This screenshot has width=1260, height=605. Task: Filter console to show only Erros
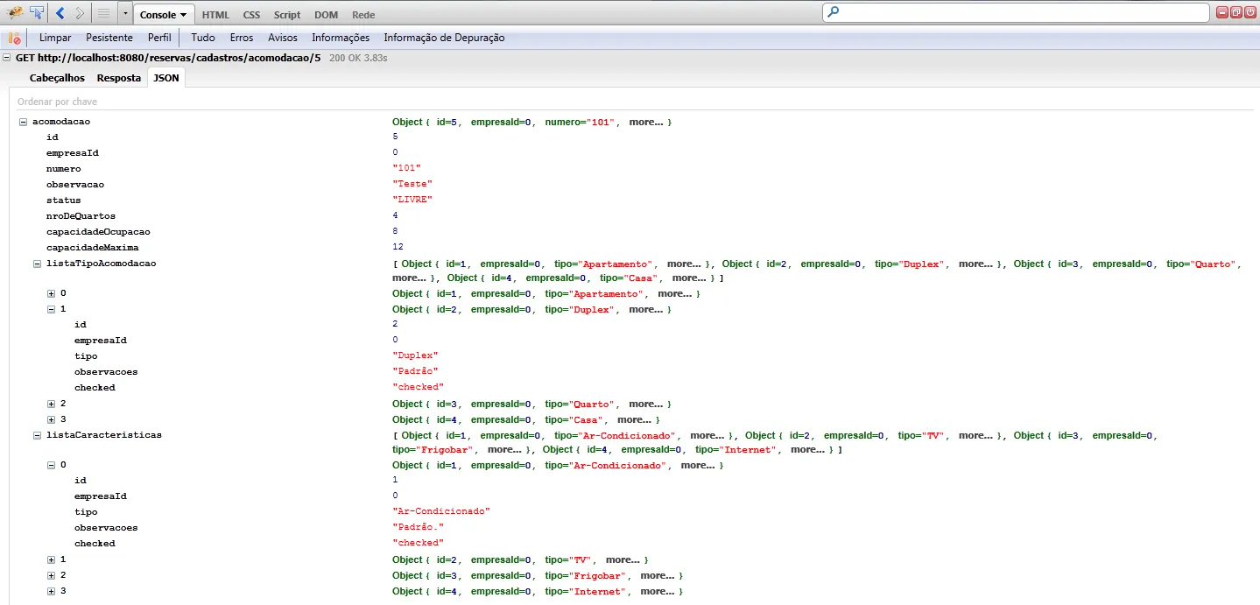tap(242, 38)
